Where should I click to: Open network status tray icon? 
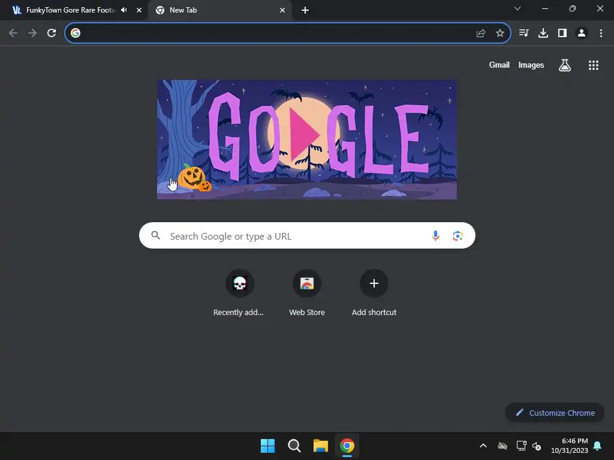[521, 446]
